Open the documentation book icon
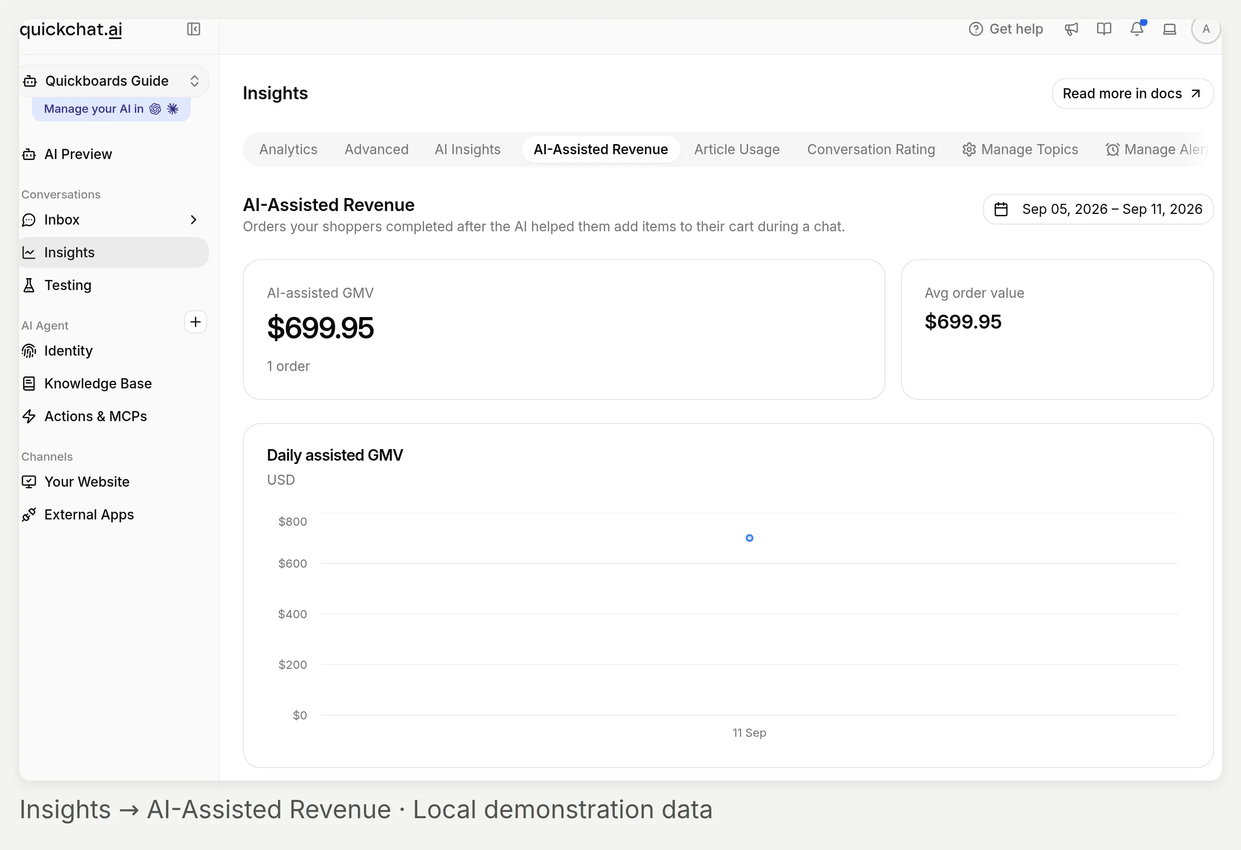This screenshot has width=1241, height=850. click(1104, 29)
